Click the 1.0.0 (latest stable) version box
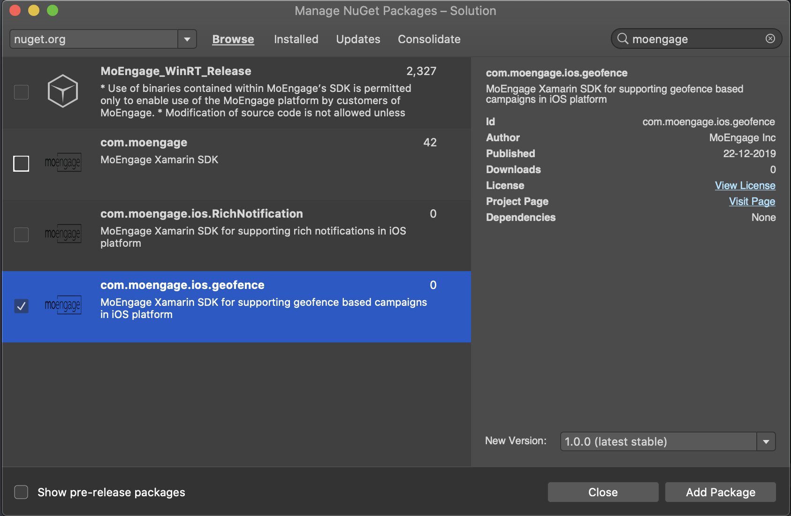Image resolution: width=791 pixels, height=516 pixels. [659, 441]
